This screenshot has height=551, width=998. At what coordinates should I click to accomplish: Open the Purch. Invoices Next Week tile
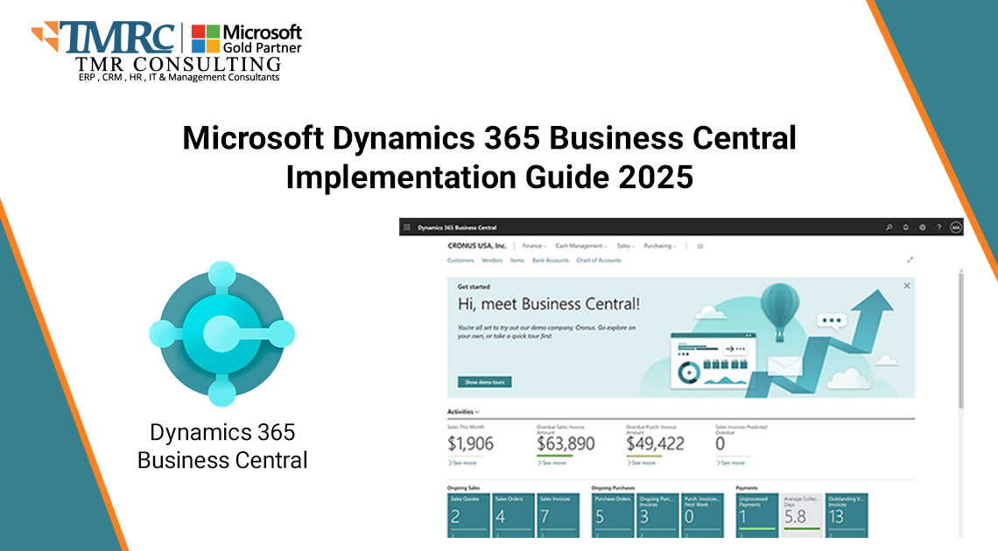[703, 515]
